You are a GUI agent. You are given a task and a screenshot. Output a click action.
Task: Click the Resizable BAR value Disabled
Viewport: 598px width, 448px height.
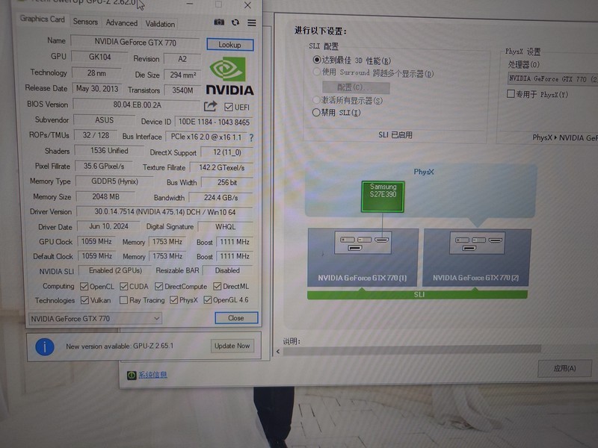pyautogui.click(x=227, y=270)
